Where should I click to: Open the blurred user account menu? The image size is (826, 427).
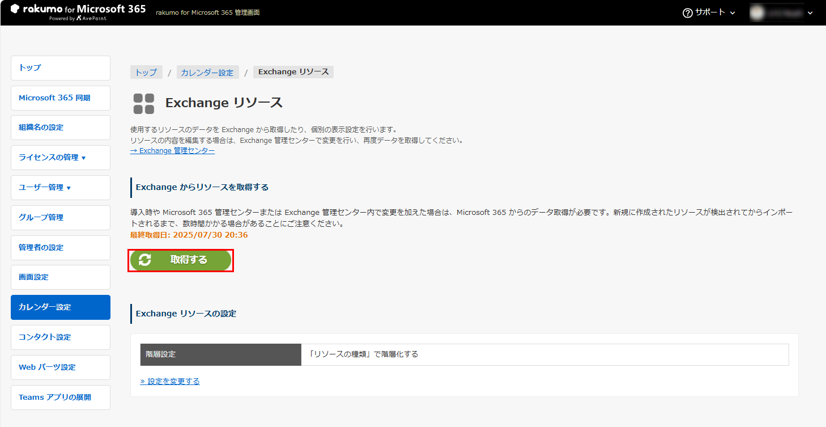781,12
